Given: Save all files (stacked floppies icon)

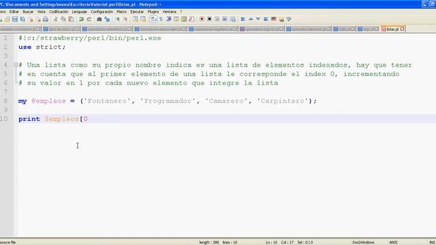Looking at the screenshot, I should tap(22, 19).
